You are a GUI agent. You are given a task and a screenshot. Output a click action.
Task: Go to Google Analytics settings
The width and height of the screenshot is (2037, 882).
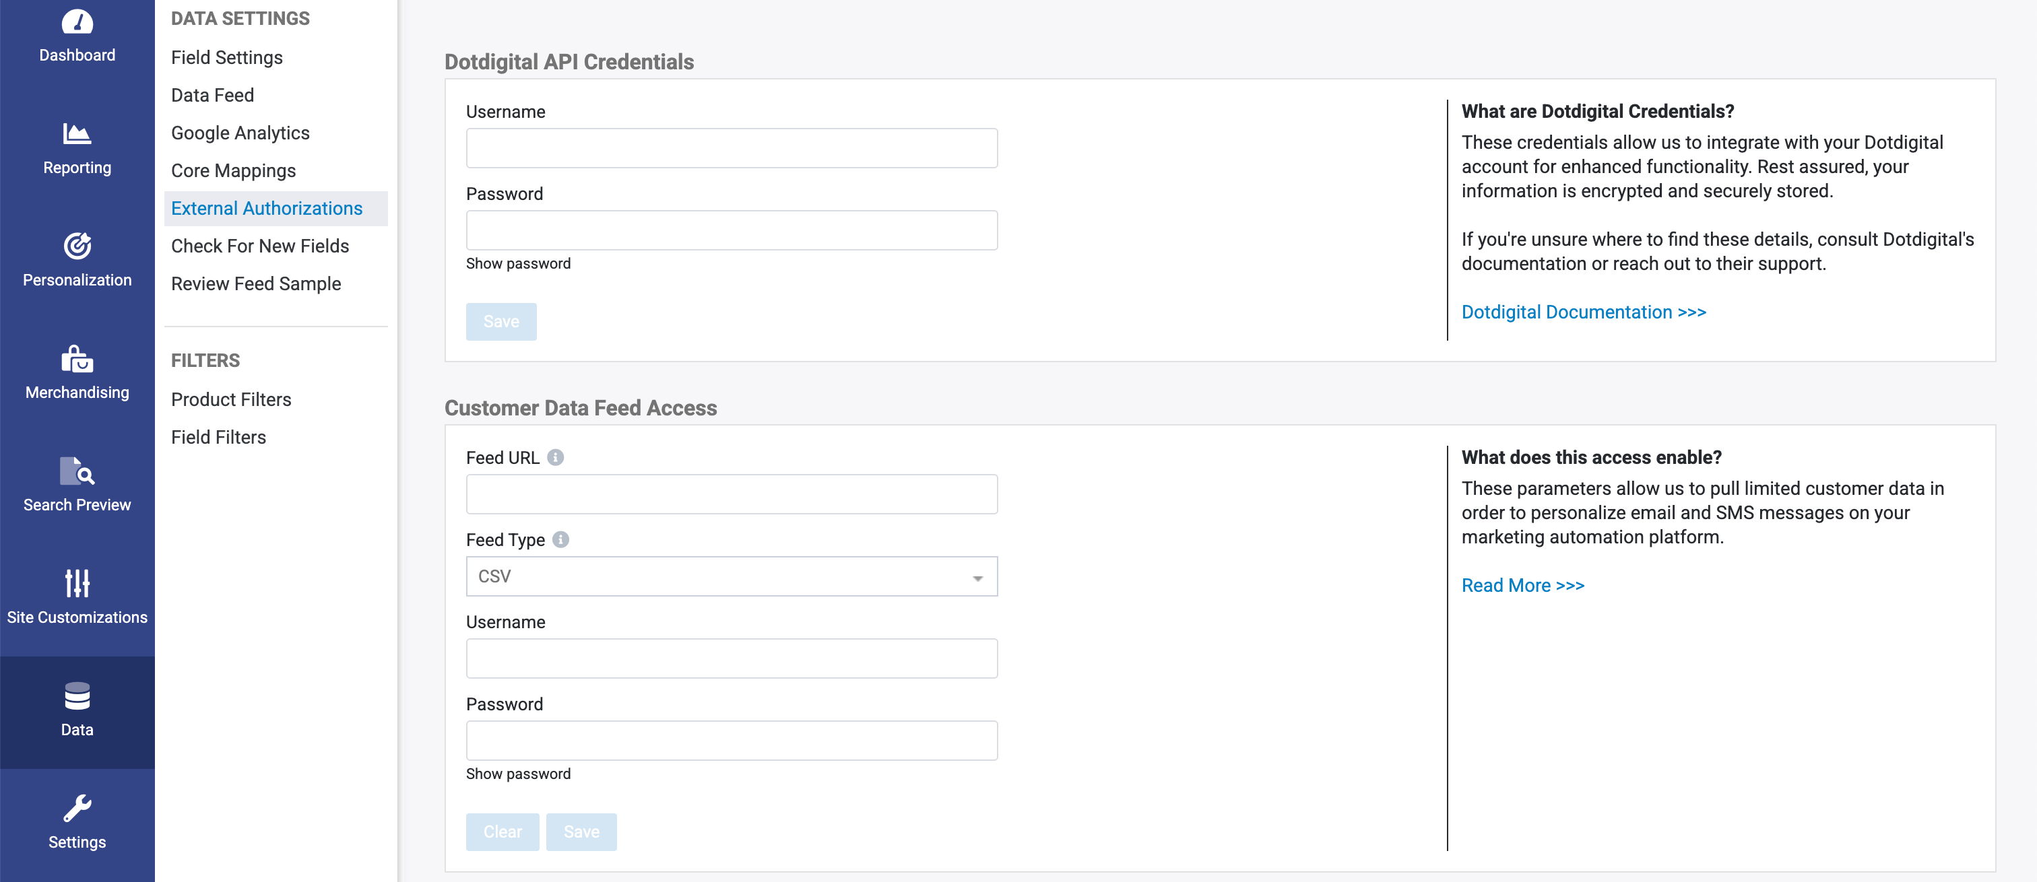(x=240, y=133)
